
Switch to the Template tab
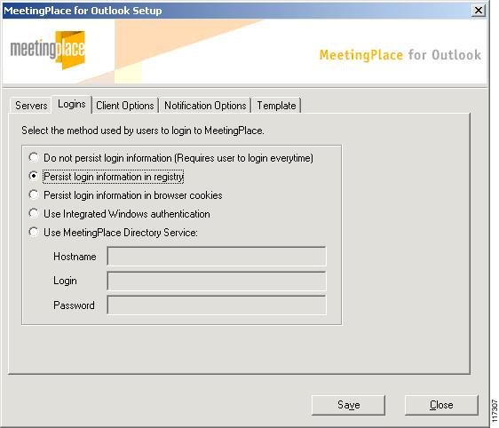pyautogui.click(x=276, y=106)
